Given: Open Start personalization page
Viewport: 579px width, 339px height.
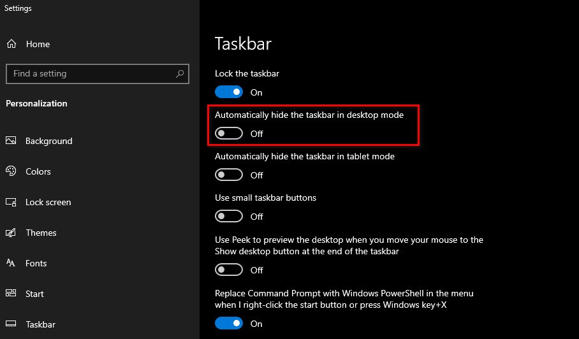Looking at the screenshot, I should 34,294.
